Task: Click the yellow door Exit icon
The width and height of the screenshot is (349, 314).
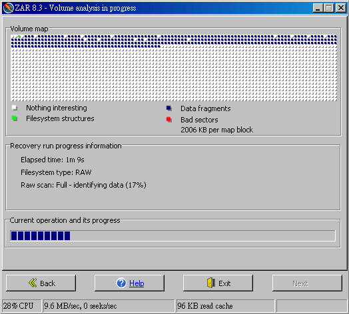Action: click(211, 283)
